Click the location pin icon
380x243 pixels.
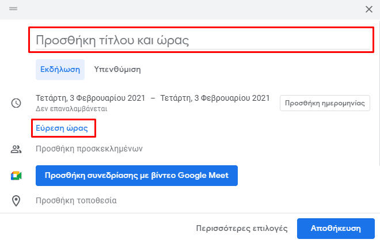[x=16, y=201]
